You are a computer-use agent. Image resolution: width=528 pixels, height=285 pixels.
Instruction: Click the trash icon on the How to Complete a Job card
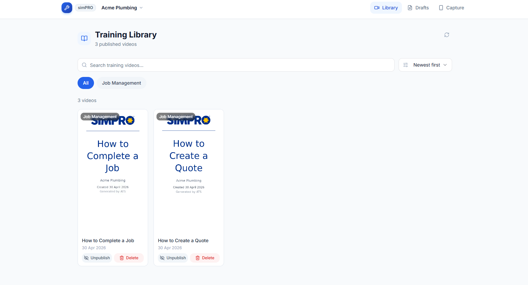[122, 258]
